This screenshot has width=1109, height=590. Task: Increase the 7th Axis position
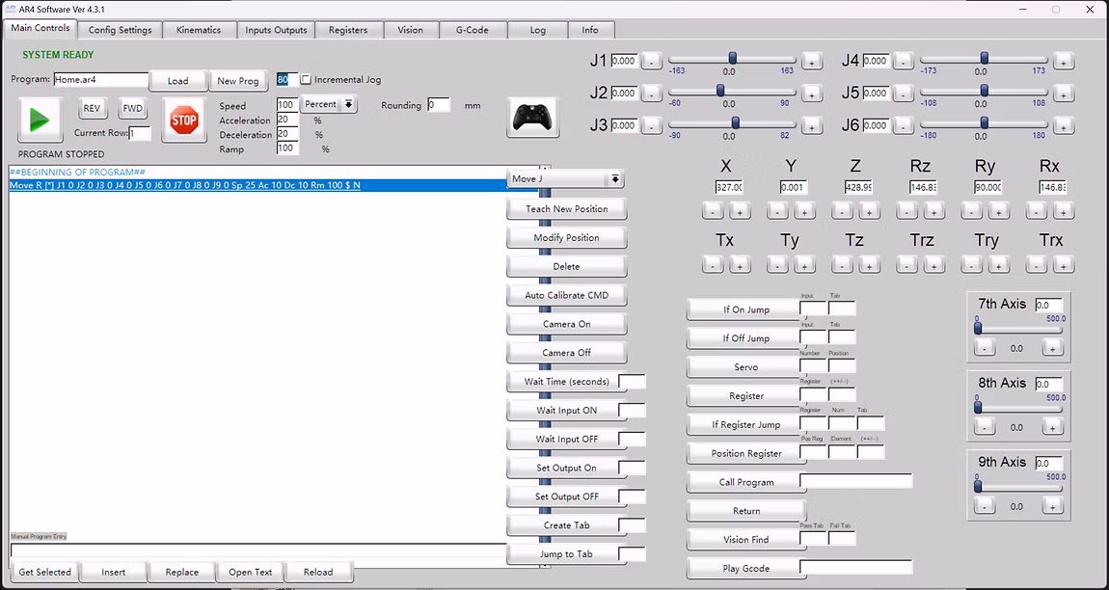coord(1052,348)
